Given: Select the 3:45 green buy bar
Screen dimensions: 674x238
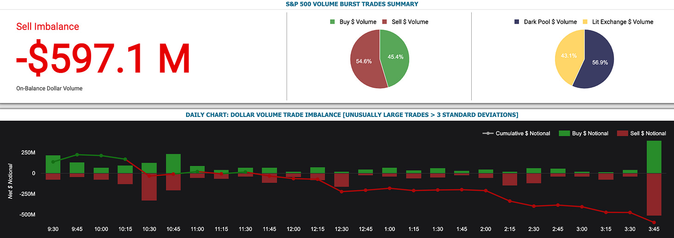Looking at the screenshot, I should click(x=654, y=157).
